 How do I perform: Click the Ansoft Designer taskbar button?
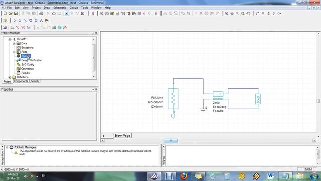[x=154, y=176]
